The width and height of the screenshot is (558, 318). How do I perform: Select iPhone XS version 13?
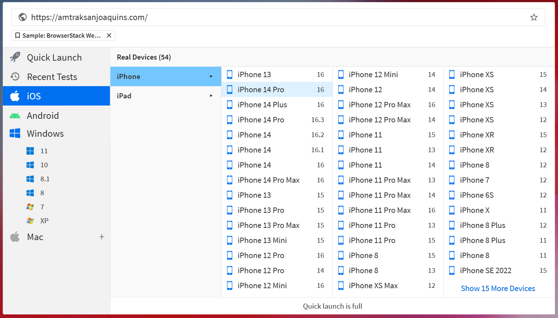click(x=500, y=105)
